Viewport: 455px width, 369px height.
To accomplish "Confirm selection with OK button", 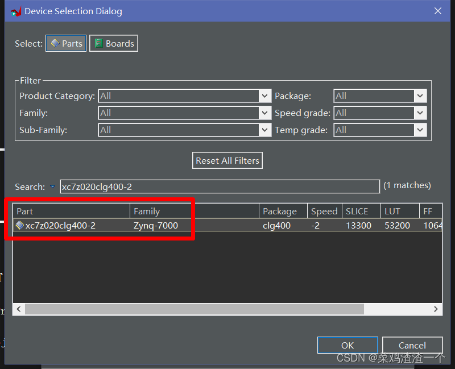I will tap(348, 345).
